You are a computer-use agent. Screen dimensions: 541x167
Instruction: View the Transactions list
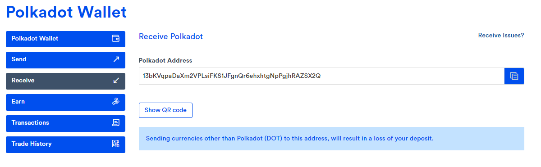65,123
